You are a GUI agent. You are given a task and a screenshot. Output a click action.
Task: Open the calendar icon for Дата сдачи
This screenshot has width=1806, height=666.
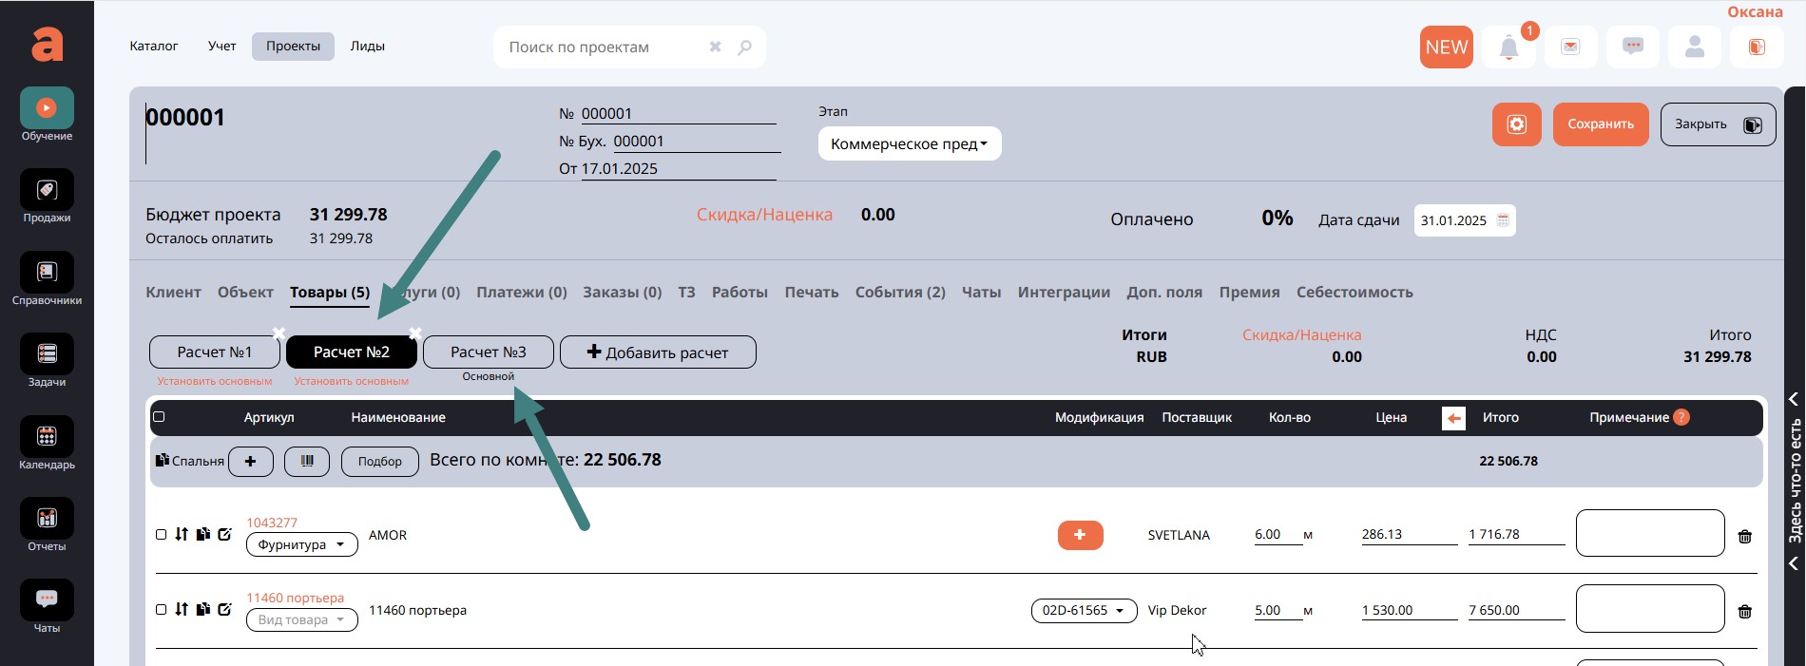[x=1503, y=220]
